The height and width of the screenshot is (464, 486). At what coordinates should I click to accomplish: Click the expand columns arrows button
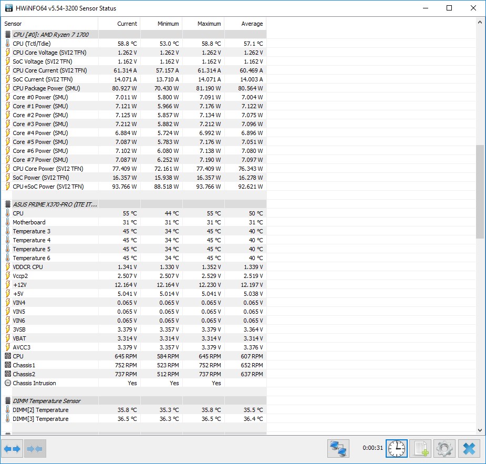coord(12,448)
